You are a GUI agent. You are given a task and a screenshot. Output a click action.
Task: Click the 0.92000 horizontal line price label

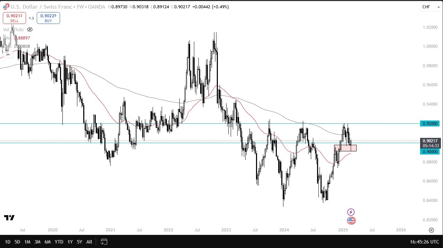[x=430, y=124]
